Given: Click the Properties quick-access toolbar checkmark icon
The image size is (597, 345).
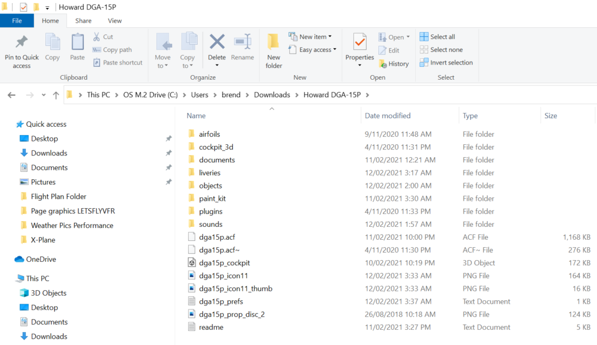Looking at the screenshot, I should (x=23, y=7).
